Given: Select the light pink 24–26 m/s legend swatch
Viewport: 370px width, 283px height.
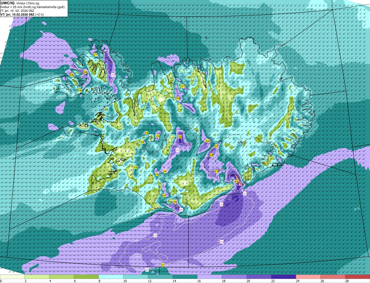Looking at the screenshot, I should (x=308, y=277).
